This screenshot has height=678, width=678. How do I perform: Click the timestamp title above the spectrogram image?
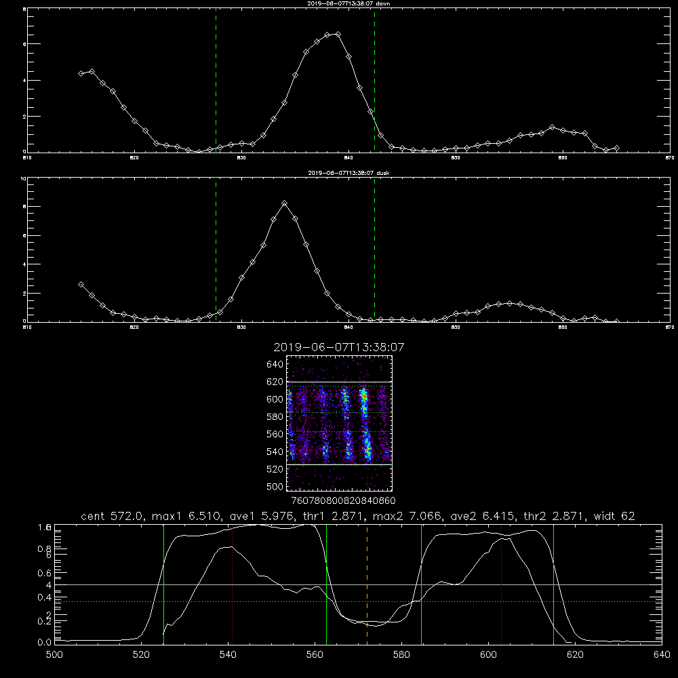(x=339, y=347)
